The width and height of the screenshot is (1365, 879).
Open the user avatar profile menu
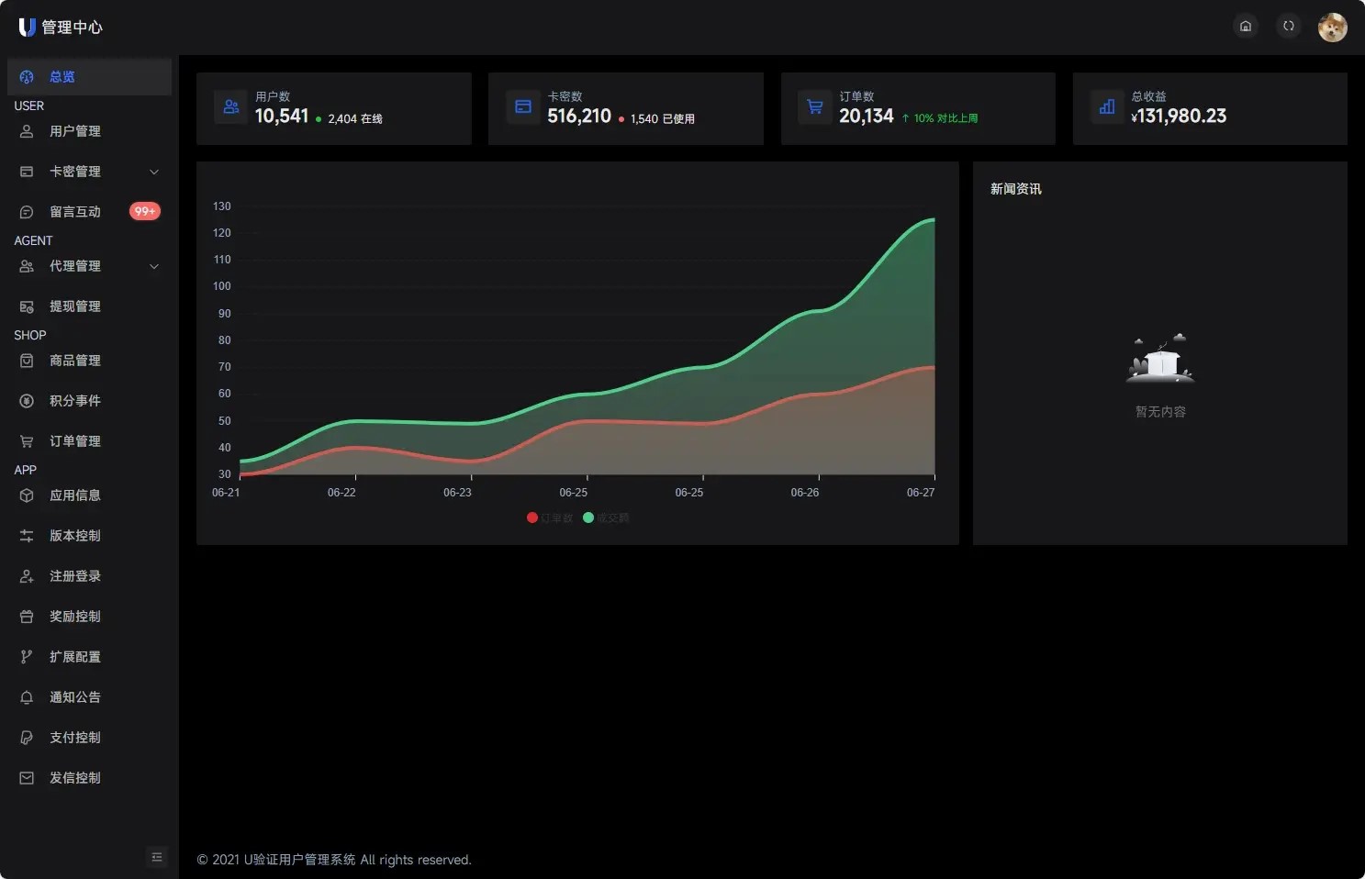pos(1332,28)
